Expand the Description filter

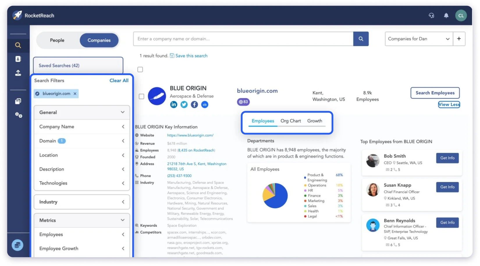click(82, 169)
